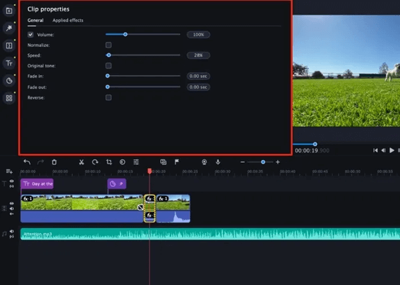
Task: Select the General tab
Action: (x=35, y=21)
